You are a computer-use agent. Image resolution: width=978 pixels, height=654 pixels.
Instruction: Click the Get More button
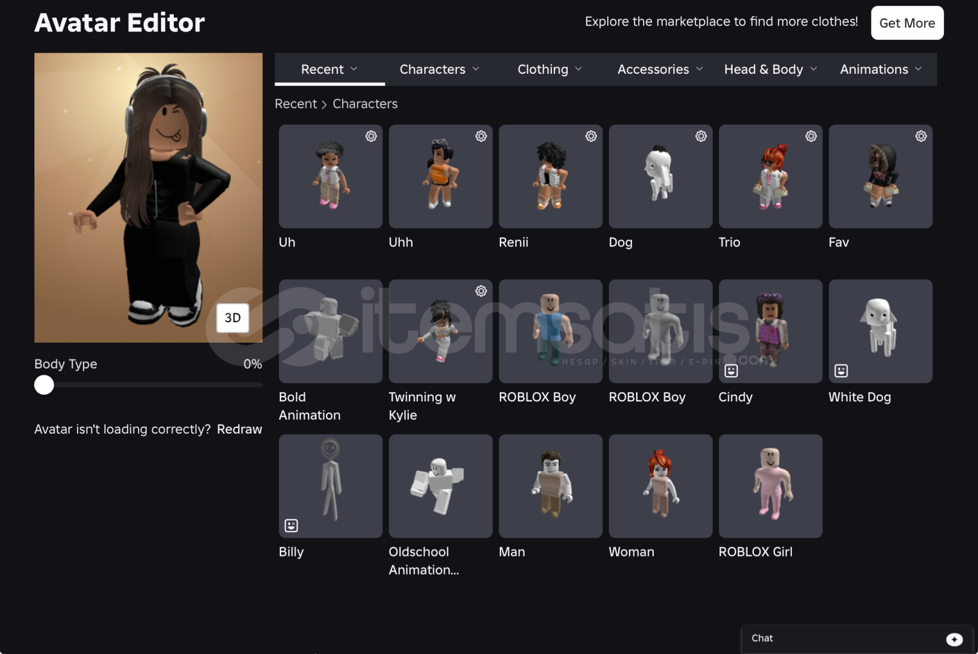point(907,23)
